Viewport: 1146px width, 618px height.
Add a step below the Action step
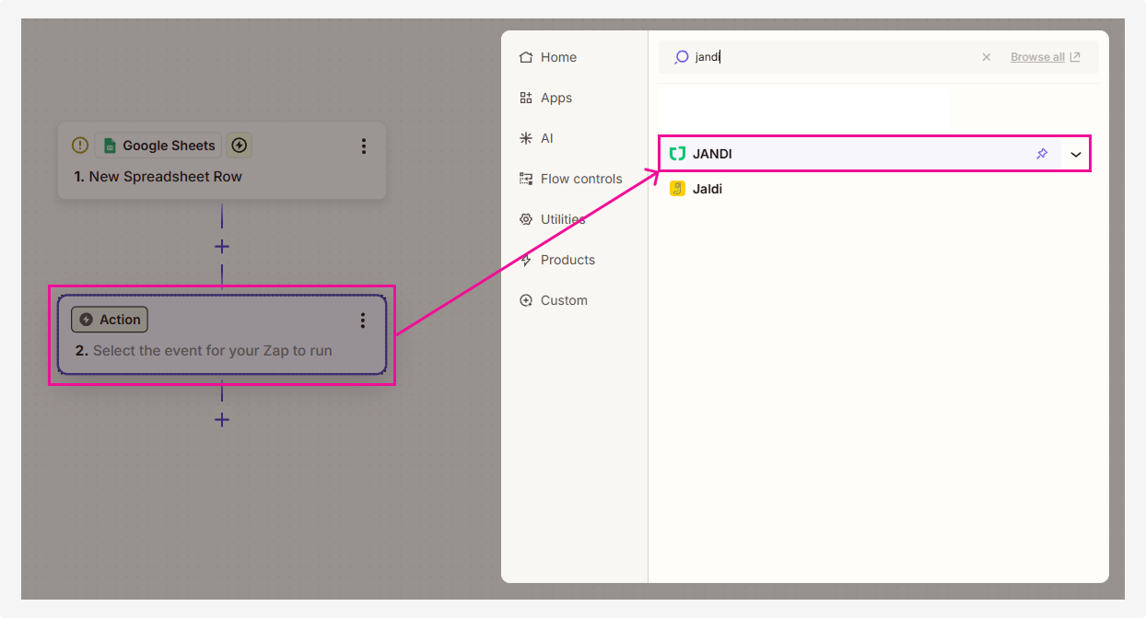point(222,420)
